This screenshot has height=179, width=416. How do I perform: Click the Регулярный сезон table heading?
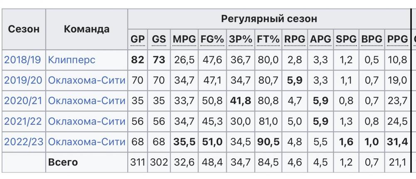coord(269,19)
